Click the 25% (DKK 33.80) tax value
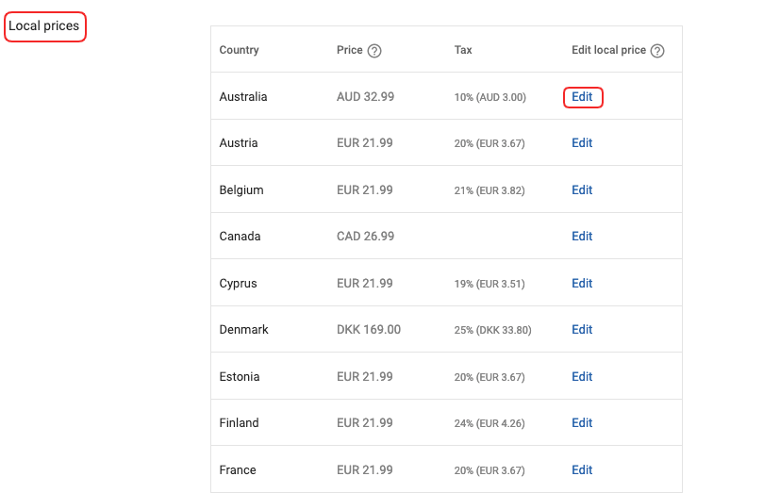Screen dimensions: 780x493 click(x=491, y=331)
